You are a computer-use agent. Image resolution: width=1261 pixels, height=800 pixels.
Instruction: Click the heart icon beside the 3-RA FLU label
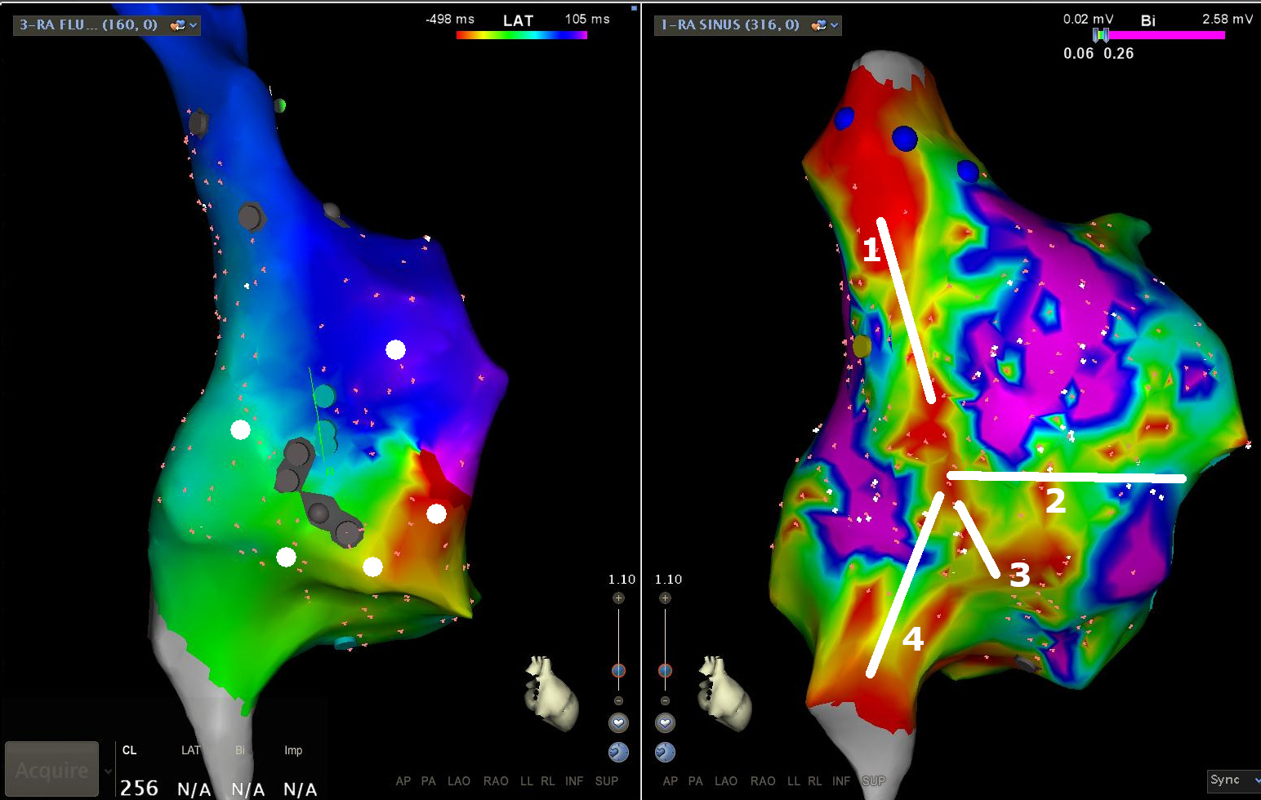(x=177, y=25)
